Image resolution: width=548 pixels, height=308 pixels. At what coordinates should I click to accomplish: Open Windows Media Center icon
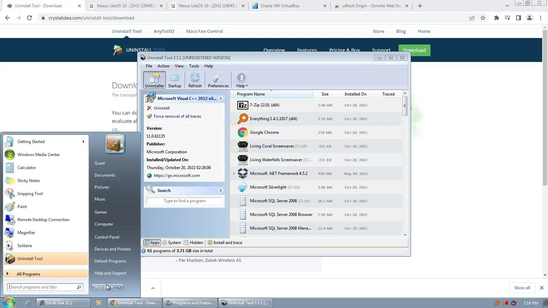click(10, 155)
